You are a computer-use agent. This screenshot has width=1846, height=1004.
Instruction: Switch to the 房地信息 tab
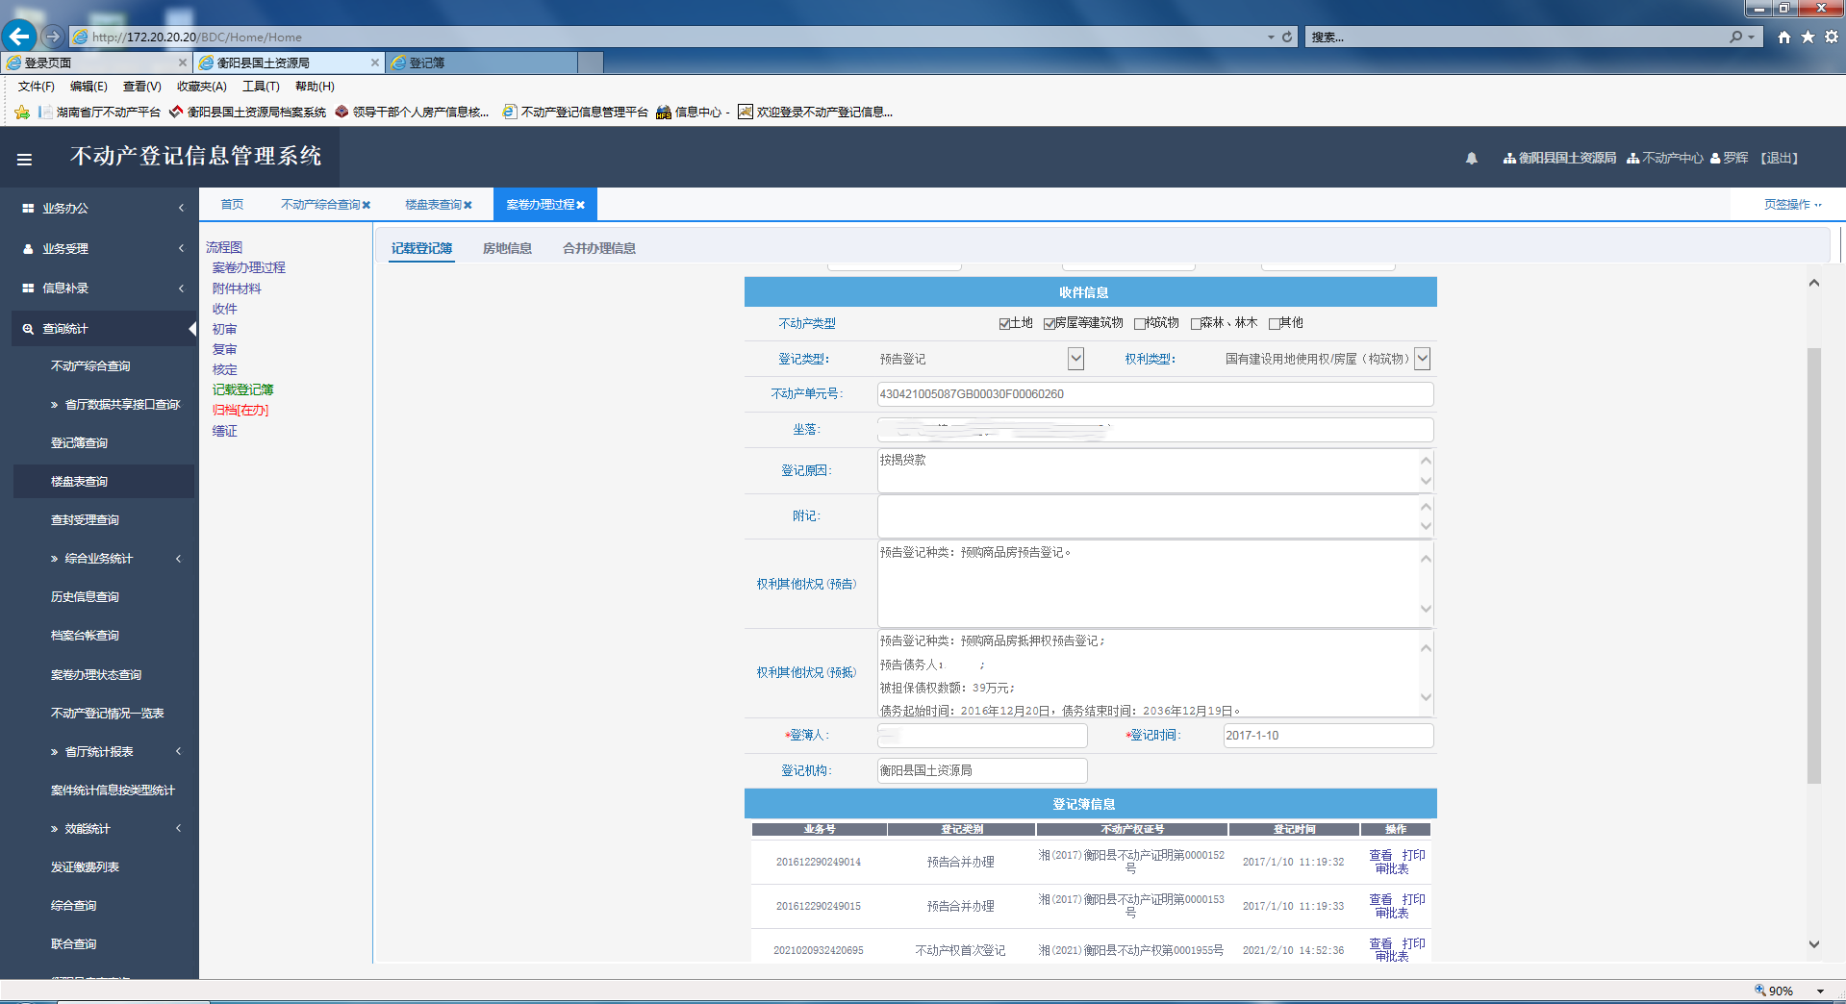click(507, 248)
